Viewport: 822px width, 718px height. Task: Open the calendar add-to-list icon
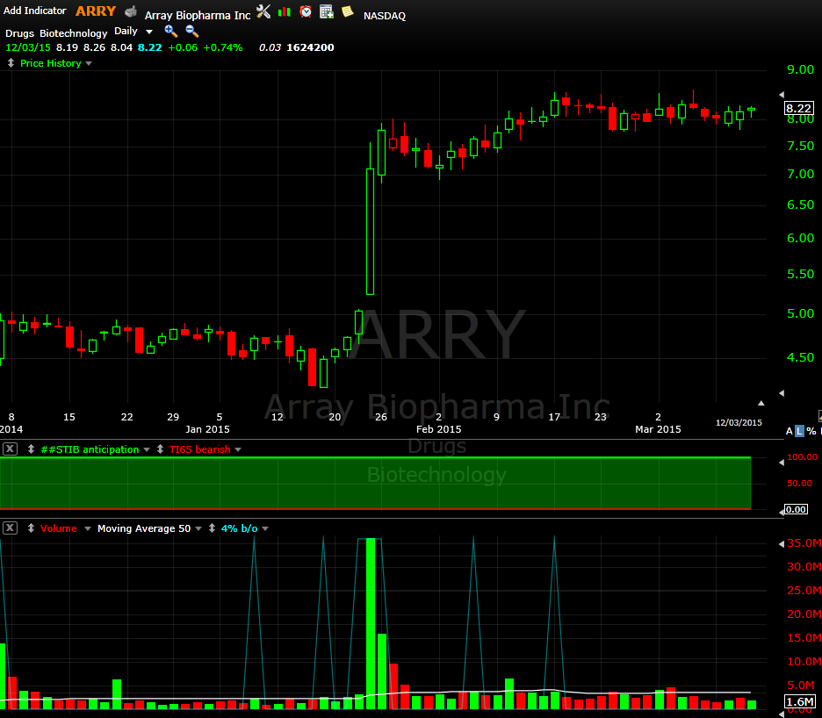pyautogui.click(x=327, y=11)
